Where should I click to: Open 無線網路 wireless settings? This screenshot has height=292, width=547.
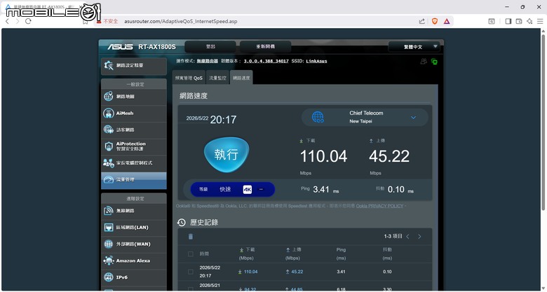pos(134,211)
